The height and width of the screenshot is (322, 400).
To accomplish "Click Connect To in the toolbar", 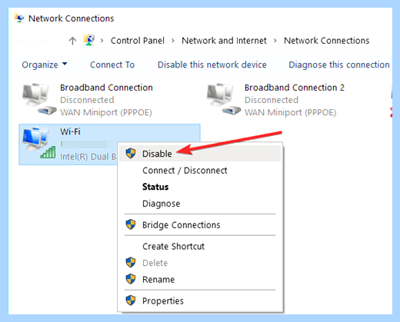I will [112, 65].
